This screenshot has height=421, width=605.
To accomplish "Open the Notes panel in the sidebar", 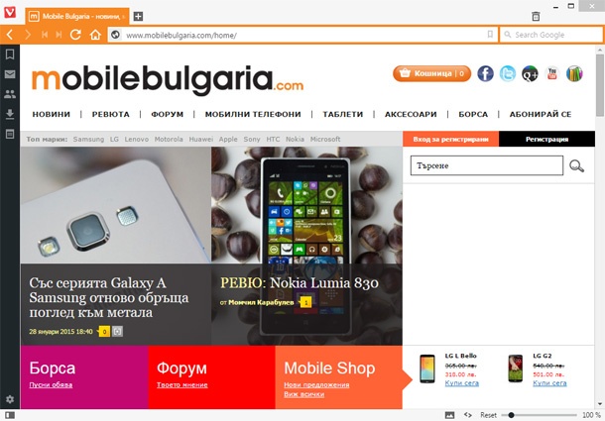I will [10, 134].
